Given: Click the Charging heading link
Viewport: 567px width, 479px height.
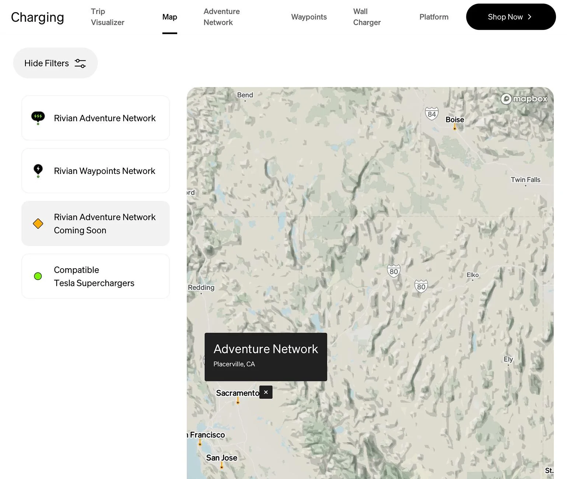Looking at the screenshot, I should pos(38,17).
